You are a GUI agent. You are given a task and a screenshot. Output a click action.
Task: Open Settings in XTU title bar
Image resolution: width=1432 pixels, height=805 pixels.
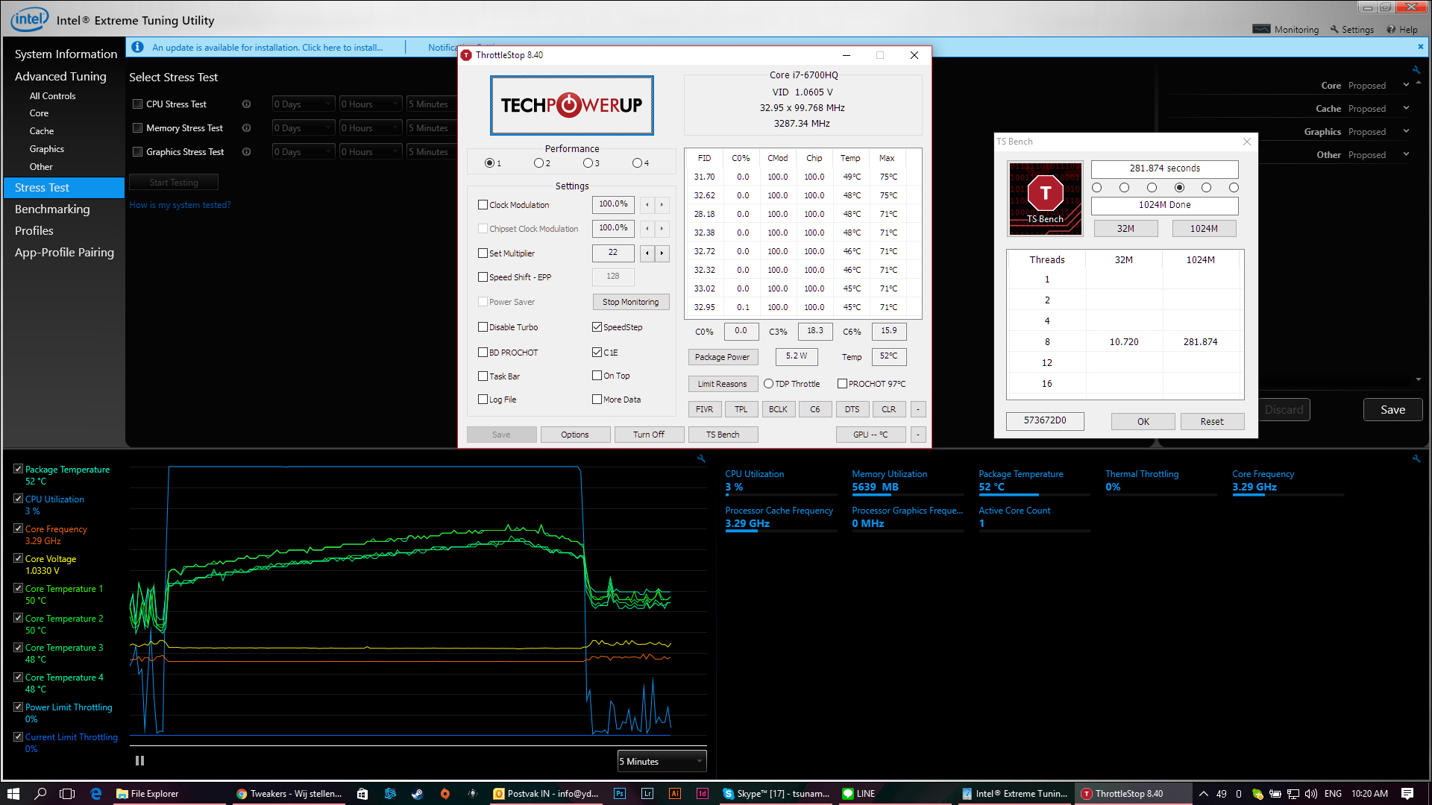[x=1352, y=30]
